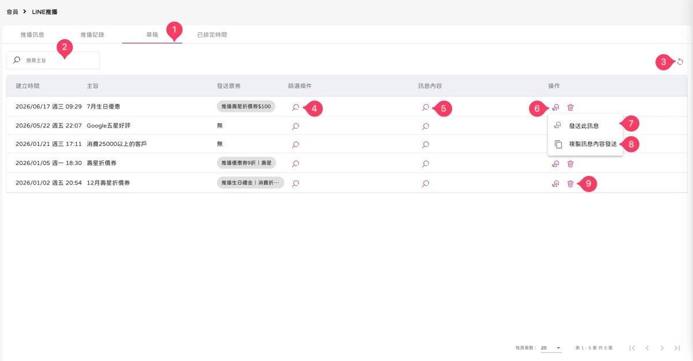Screen dimensions: 693x361
Task: Click the 會員 breadcrumb link
Action: click(x=12, y=12)
